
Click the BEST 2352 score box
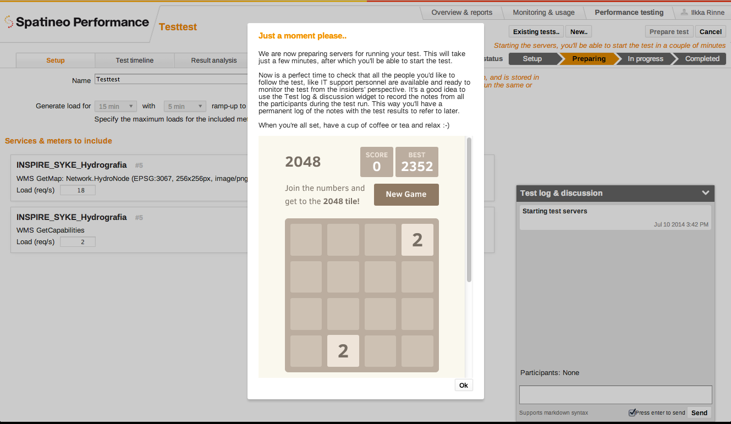(417, 162)
